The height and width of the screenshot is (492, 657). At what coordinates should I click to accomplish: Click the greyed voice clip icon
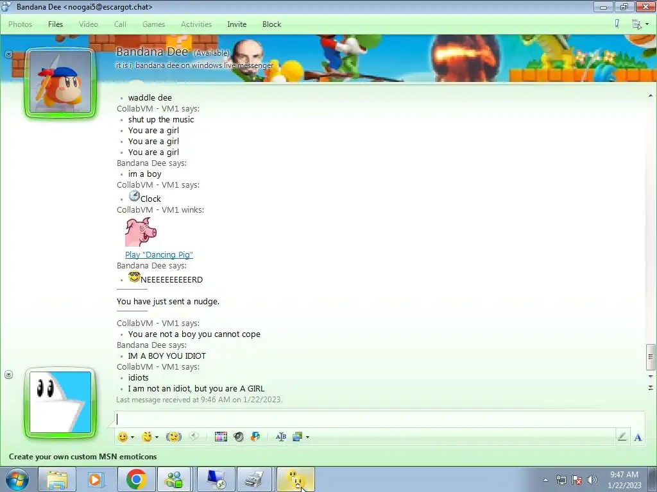(194, 437)
